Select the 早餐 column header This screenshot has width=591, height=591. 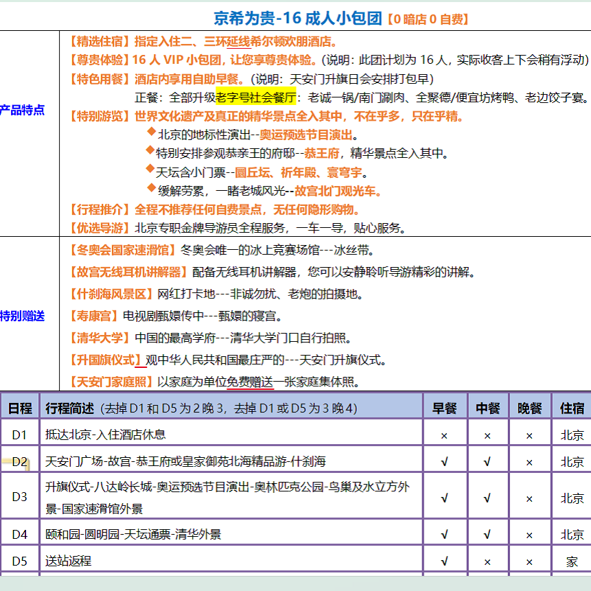445,406
